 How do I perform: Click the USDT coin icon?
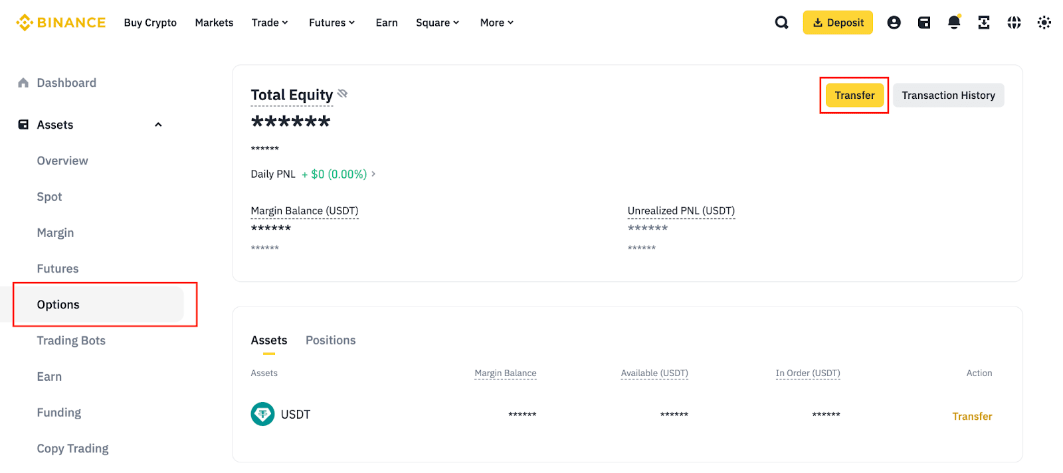click(262, 414)
